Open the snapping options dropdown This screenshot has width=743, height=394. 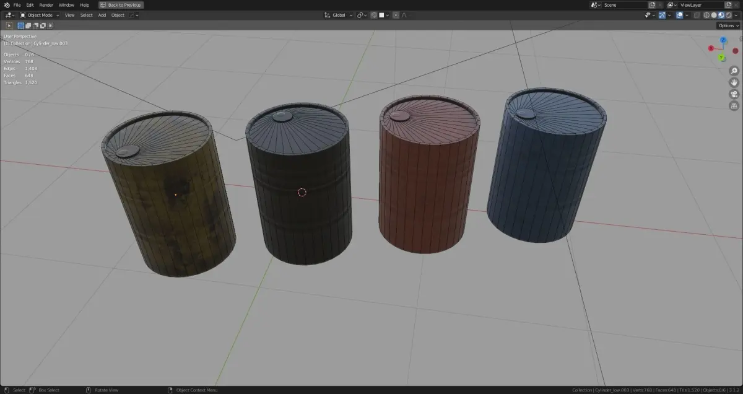[x=384, y=15]
